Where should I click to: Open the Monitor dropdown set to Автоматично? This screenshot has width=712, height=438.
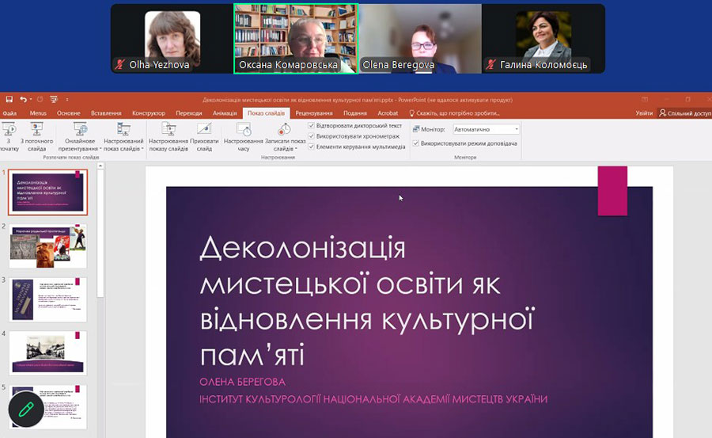click(x=486, y=129)
